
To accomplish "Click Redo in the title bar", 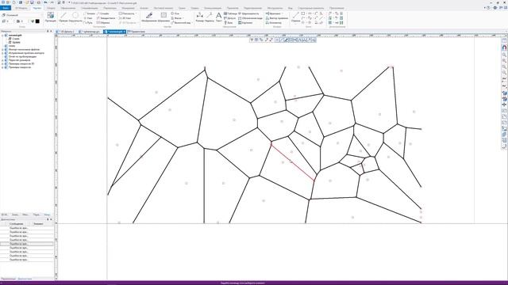I will 52,2.
